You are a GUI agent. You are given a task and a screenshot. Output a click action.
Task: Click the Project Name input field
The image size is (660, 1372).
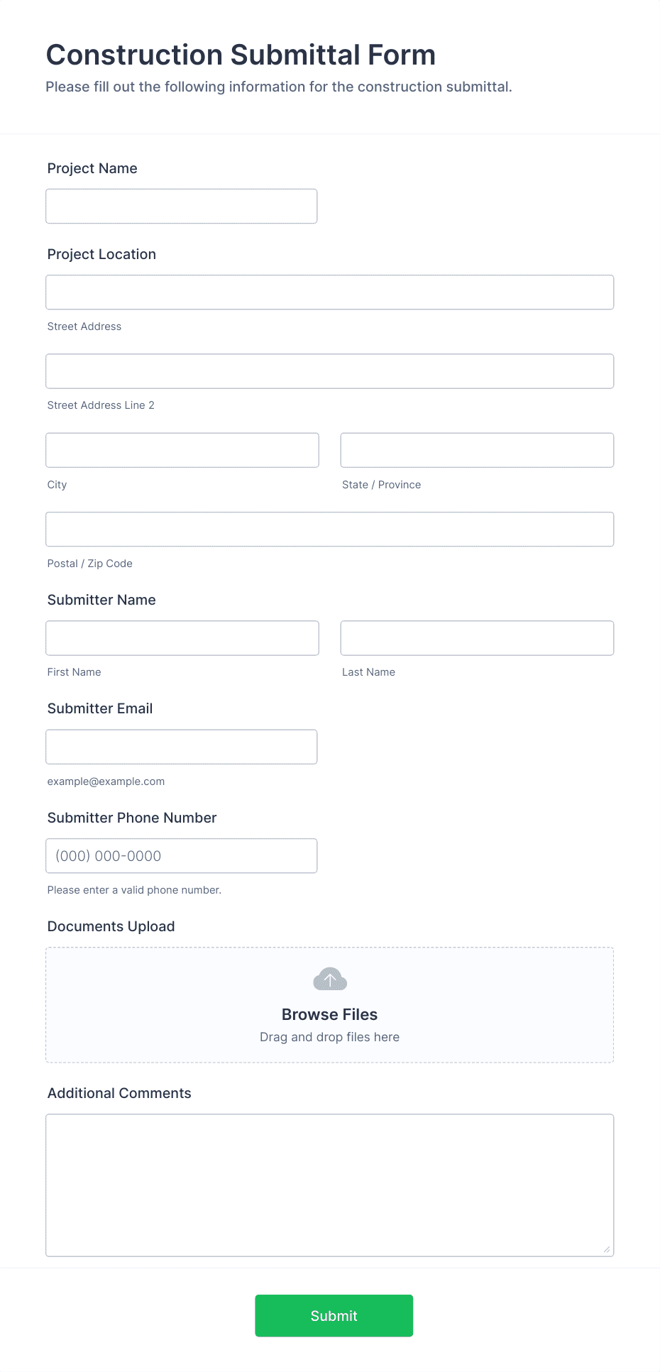point(181,207)
